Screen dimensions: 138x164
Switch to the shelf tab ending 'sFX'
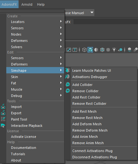click(x=69, y=22)
